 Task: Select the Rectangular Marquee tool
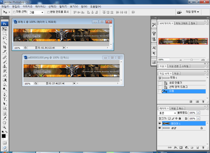click(5, 34)
